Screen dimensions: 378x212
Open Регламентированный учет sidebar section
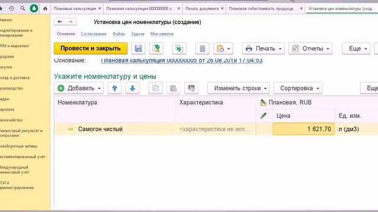pos(22,157)
